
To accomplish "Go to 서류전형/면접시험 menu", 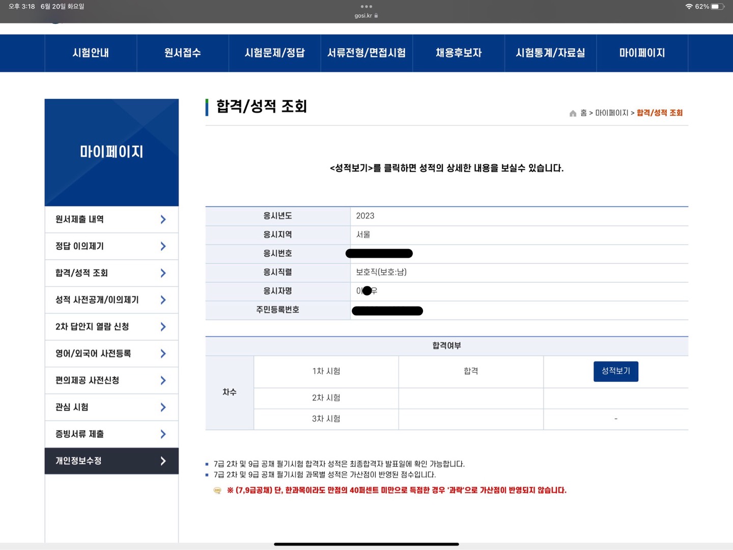I will [x=366, y=53].
